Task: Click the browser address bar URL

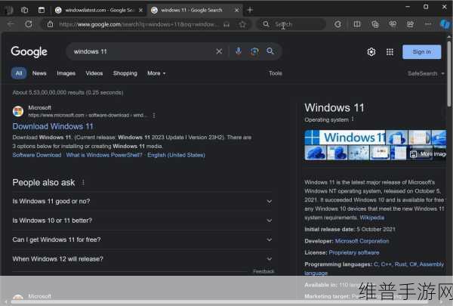Action: point(138,25)
